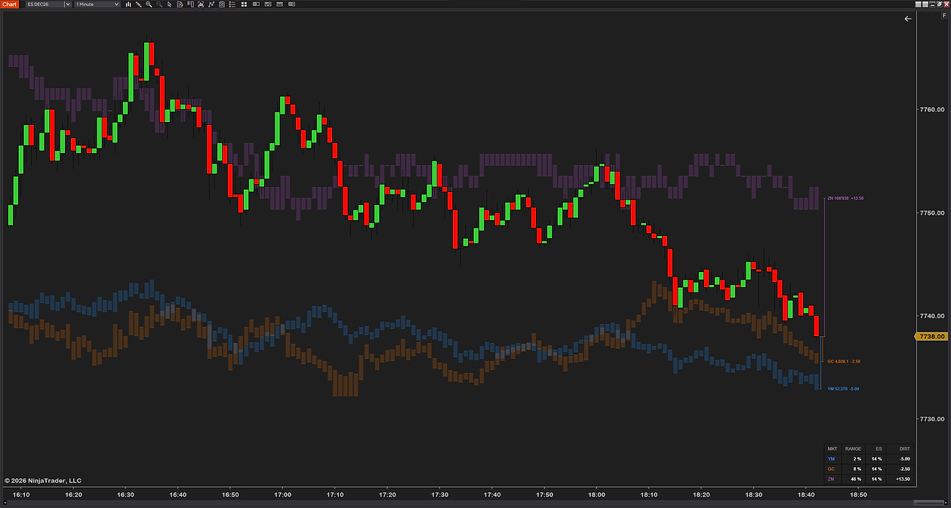
Task: Toggle the Chart Trader icon
Action: coord(190,5)
